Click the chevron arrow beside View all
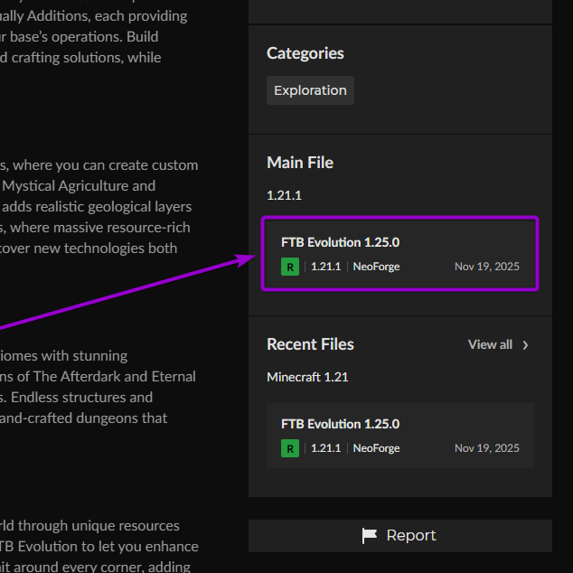Image resolution: width=573 pixels, height=573 pixels. pyautogui.click(x=525, y=345)
